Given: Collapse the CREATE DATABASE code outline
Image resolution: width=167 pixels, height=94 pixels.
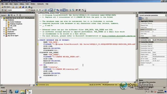Looking at the screenshot, I should (x=38, y=40).
